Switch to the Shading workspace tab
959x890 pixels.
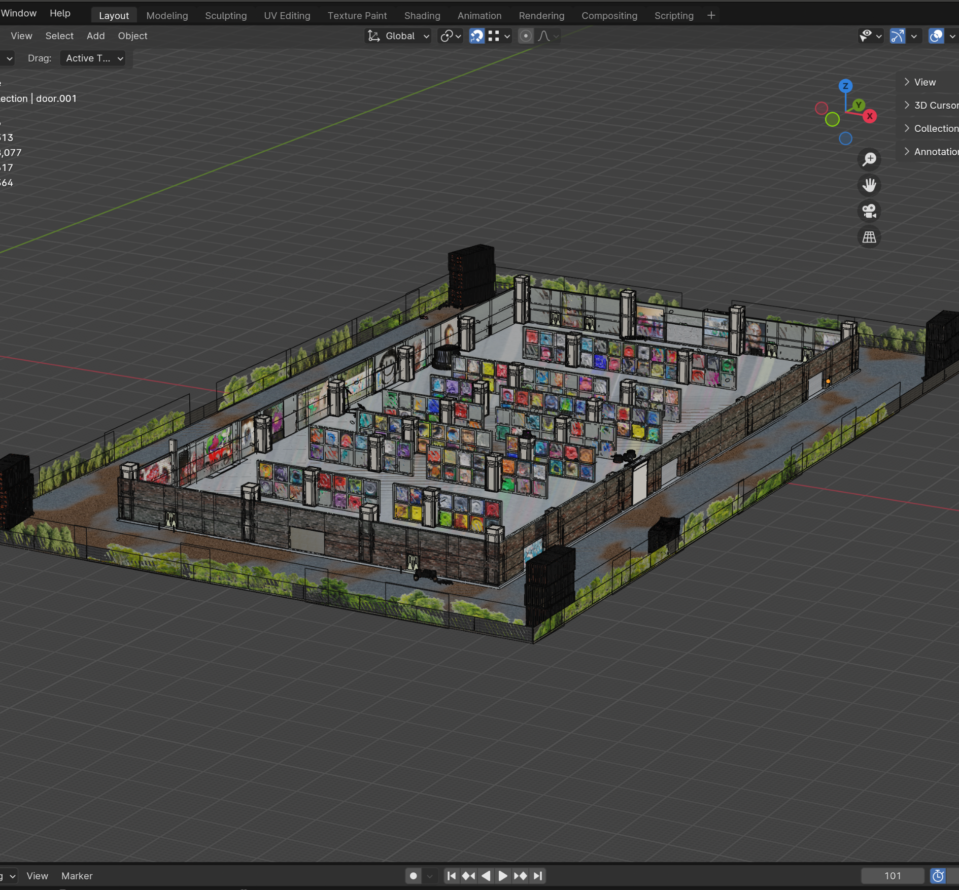(x=422, y=16)
